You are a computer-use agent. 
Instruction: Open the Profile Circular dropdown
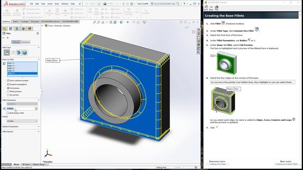tap(22, 121)
